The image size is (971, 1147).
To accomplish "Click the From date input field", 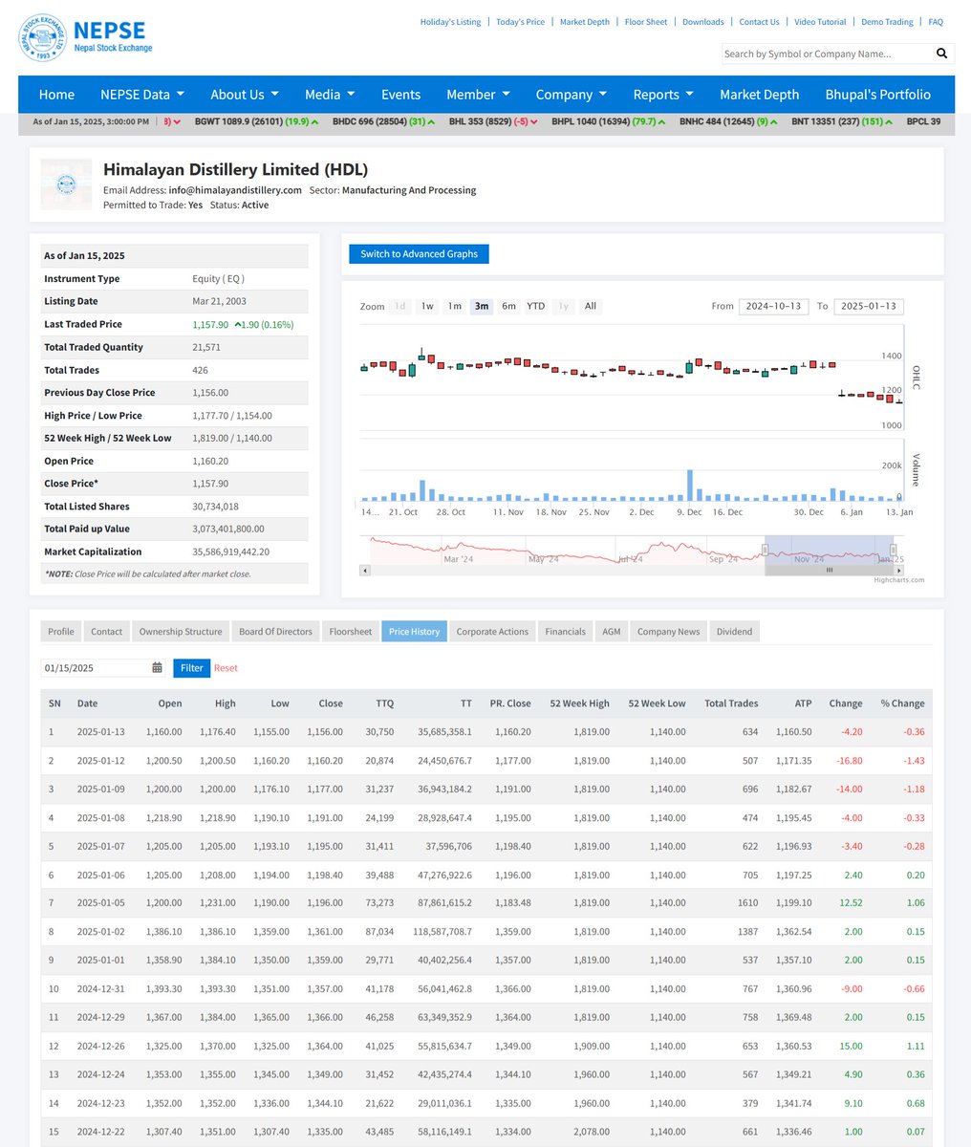I will click(x=773, y=306).
